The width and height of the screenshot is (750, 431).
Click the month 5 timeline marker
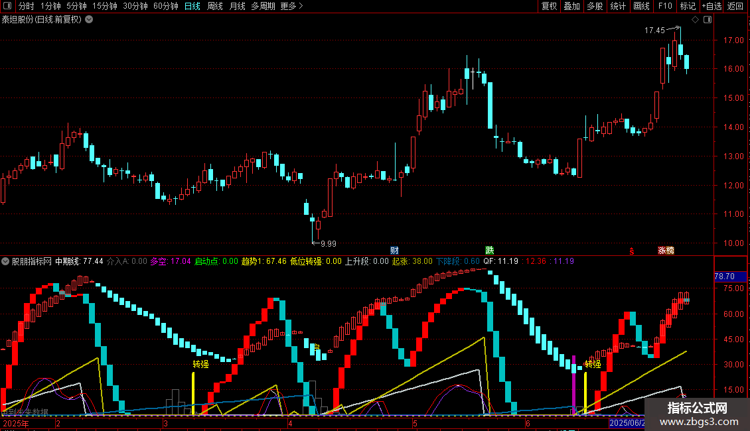tap(415, 423)
